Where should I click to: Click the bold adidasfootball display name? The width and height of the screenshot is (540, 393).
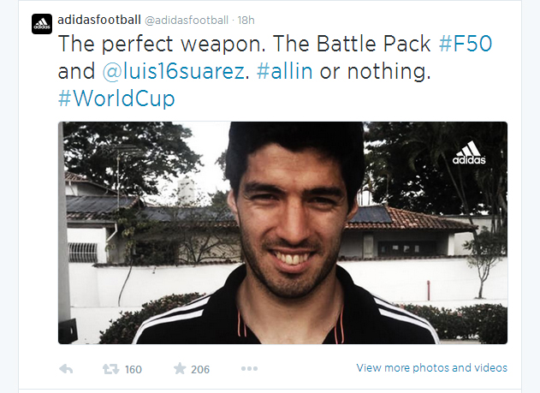(x=99, y=20)
